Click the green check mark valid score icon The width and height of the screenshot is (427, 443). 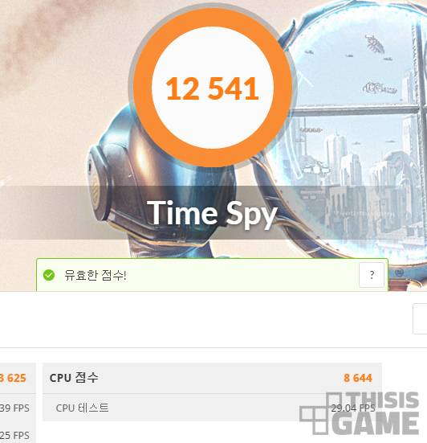point(49,275)
